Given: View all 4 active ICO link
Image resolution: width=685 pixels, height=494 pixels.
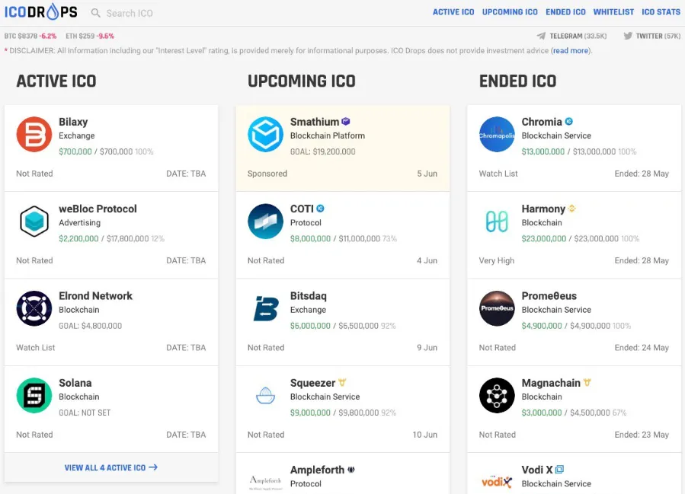Looking at the screenshot, I should (x=111, y=467).
